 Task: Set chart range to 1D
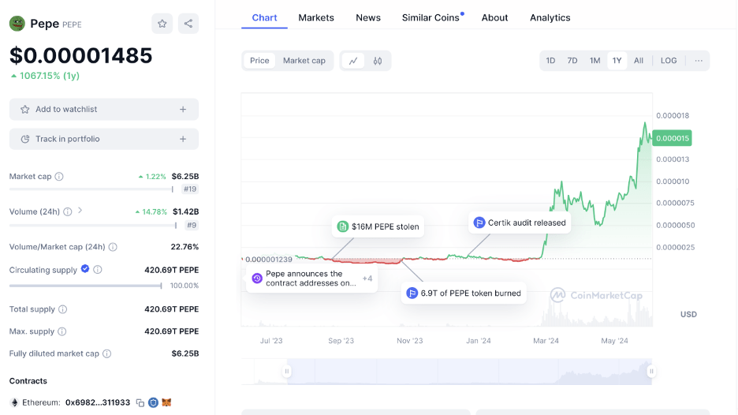coord(550,61)
